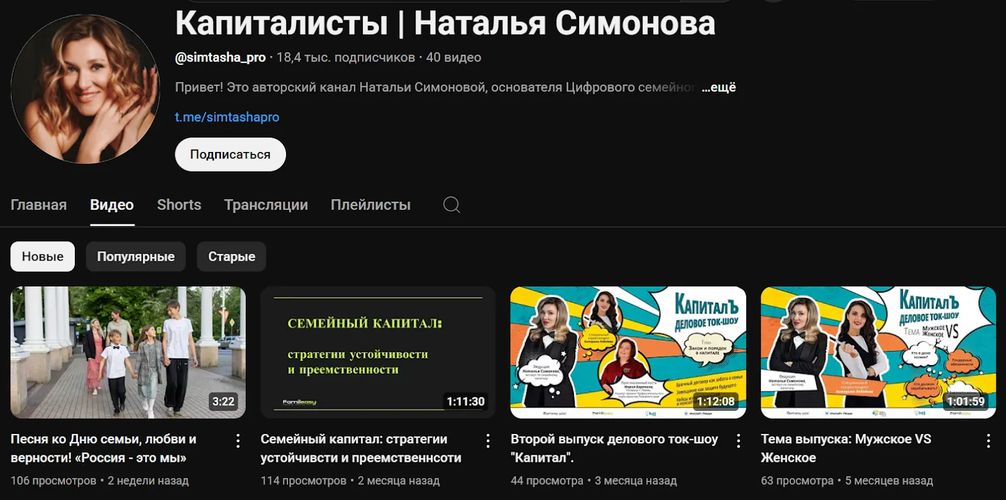This screenshot has height=500, width=1006.
Task: Click the channel name Капиталисты | Наталья Симонова
Action: [445, 23]
